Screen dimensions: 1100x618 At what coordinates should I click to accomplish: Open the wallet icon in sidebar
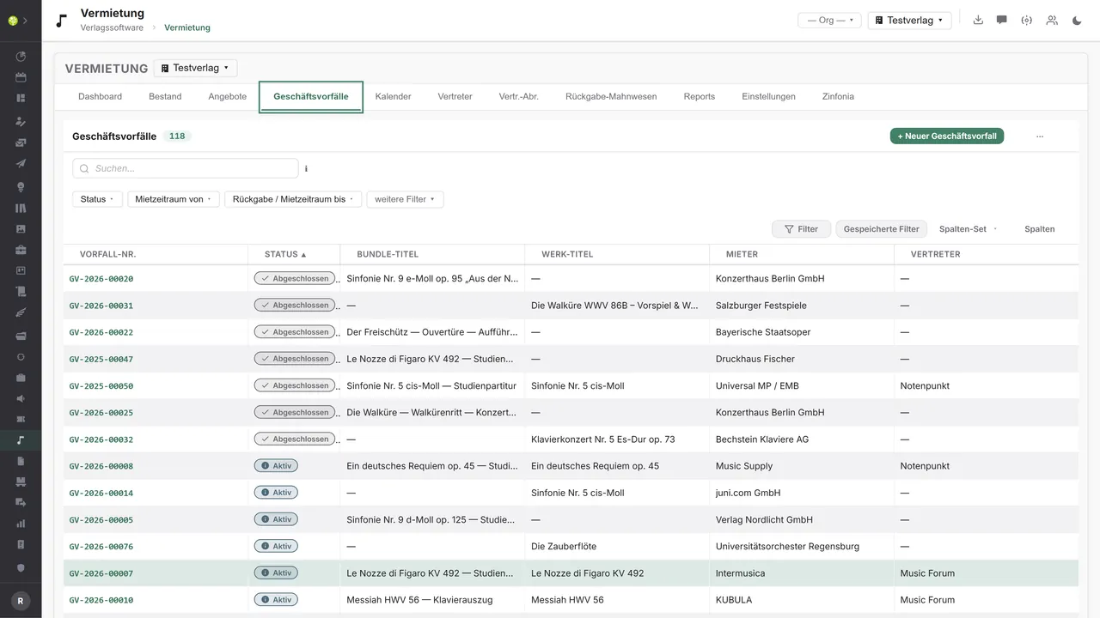(21, 335)
